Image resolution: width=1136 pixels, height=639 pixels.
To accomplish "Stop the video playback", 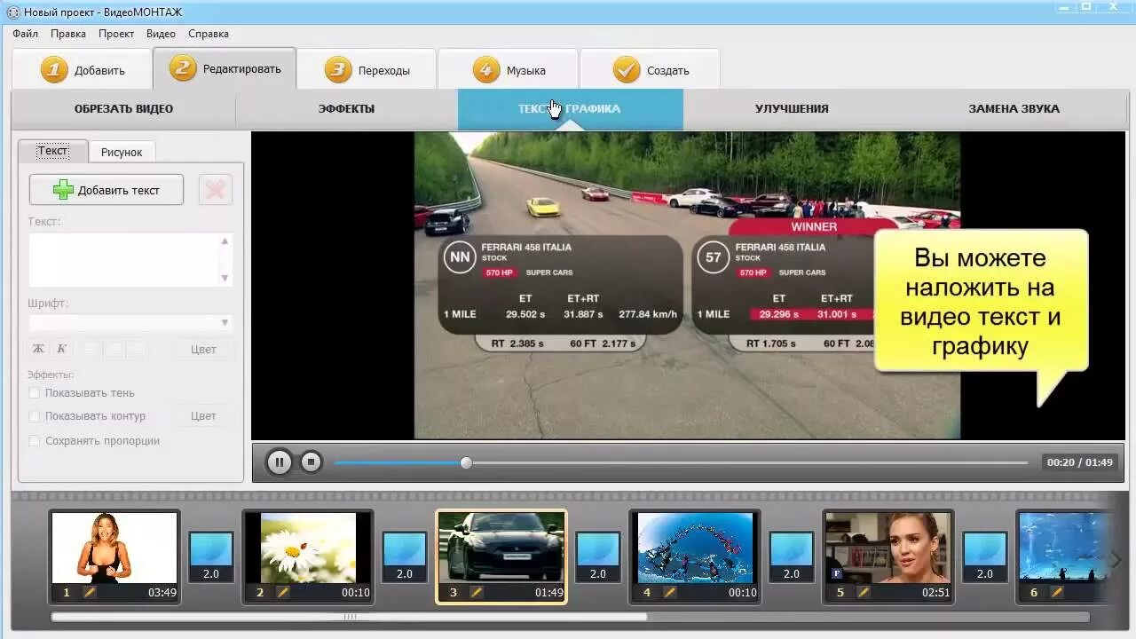I will [311, 462].
